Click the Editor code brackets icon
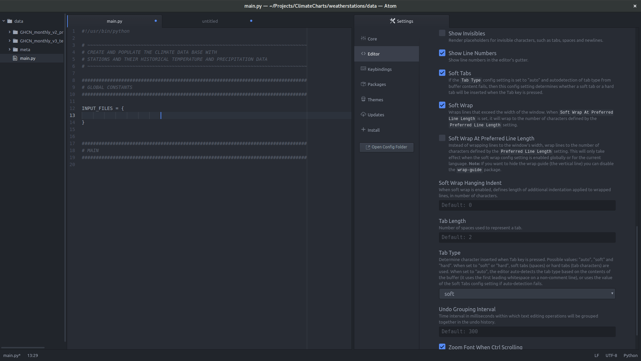This screenshot has width=641, height=361. (363, 53)
